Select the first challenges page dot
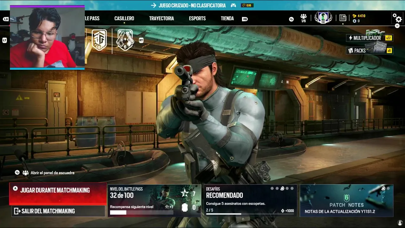The height and width of the screenshot is (228, 405). point(272,188)
